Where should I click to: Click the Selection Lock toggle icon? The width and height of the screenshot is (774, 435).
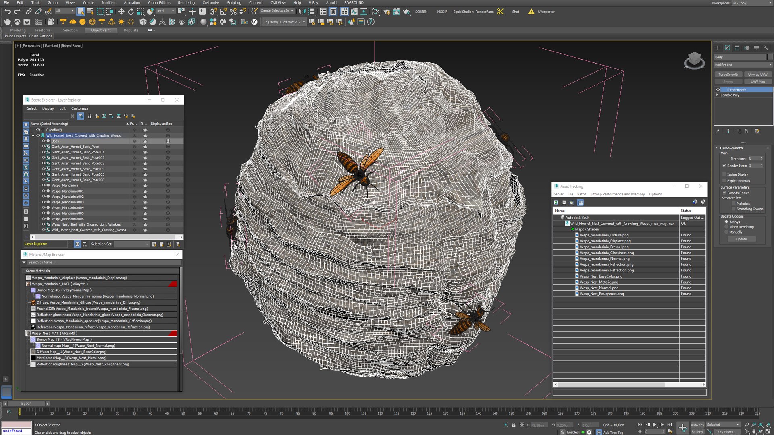[514, 425]
